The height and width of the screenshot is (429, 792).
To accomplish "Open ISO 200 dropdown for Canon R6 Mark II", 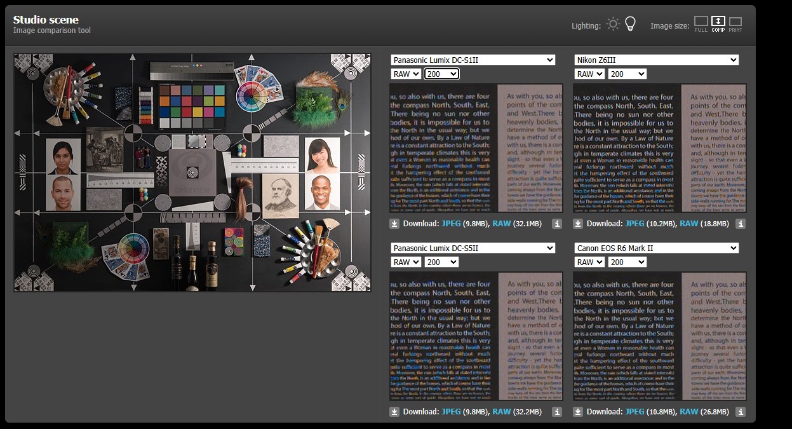I will point(627,262).
